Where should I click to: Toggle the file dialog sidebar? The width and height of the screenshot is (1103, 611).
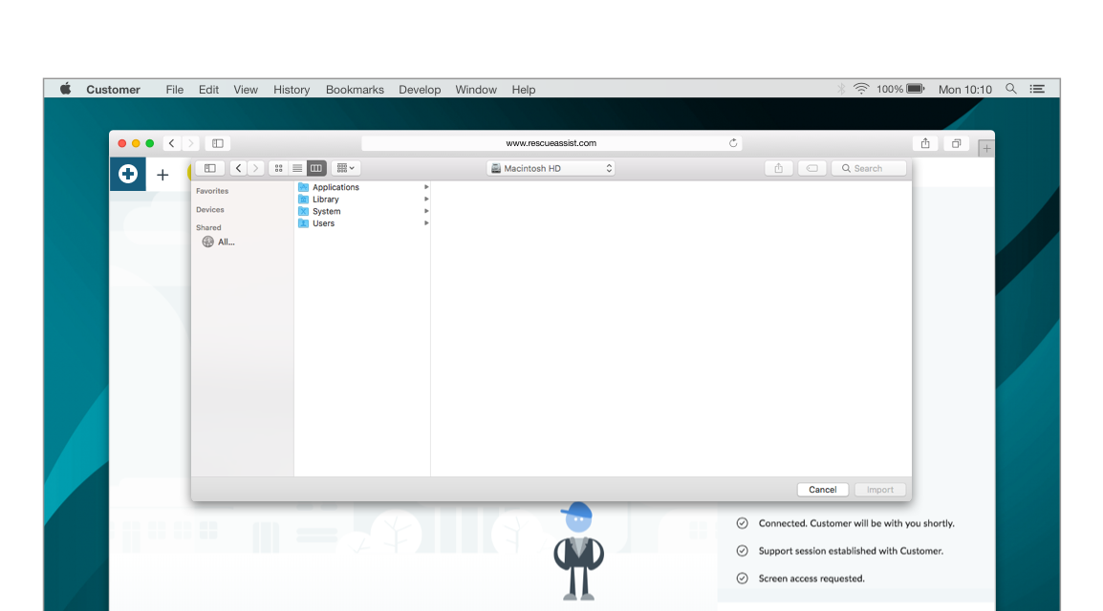[x=209, y=169]
